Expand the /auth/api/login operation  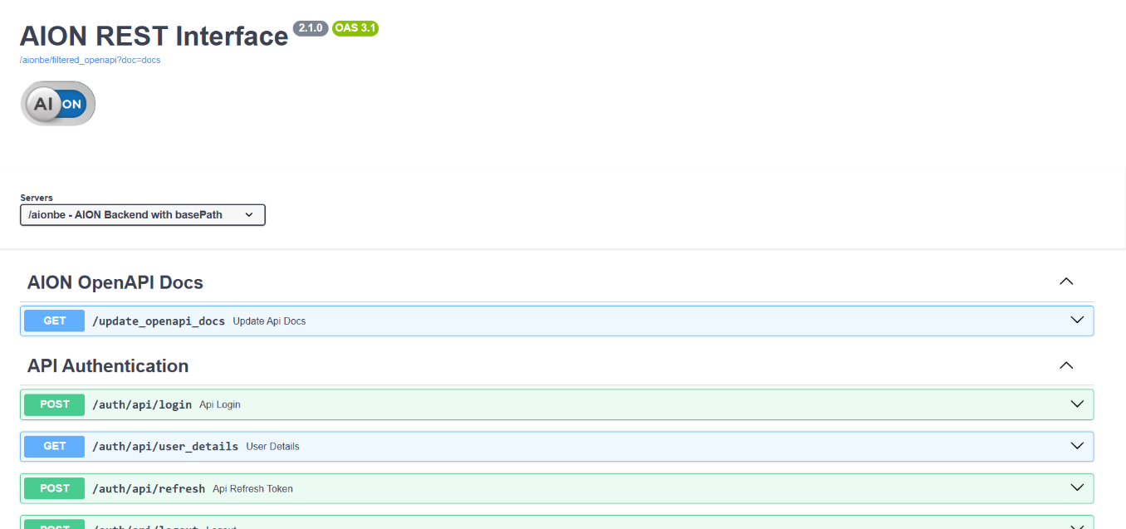[x=1077, y=404]
